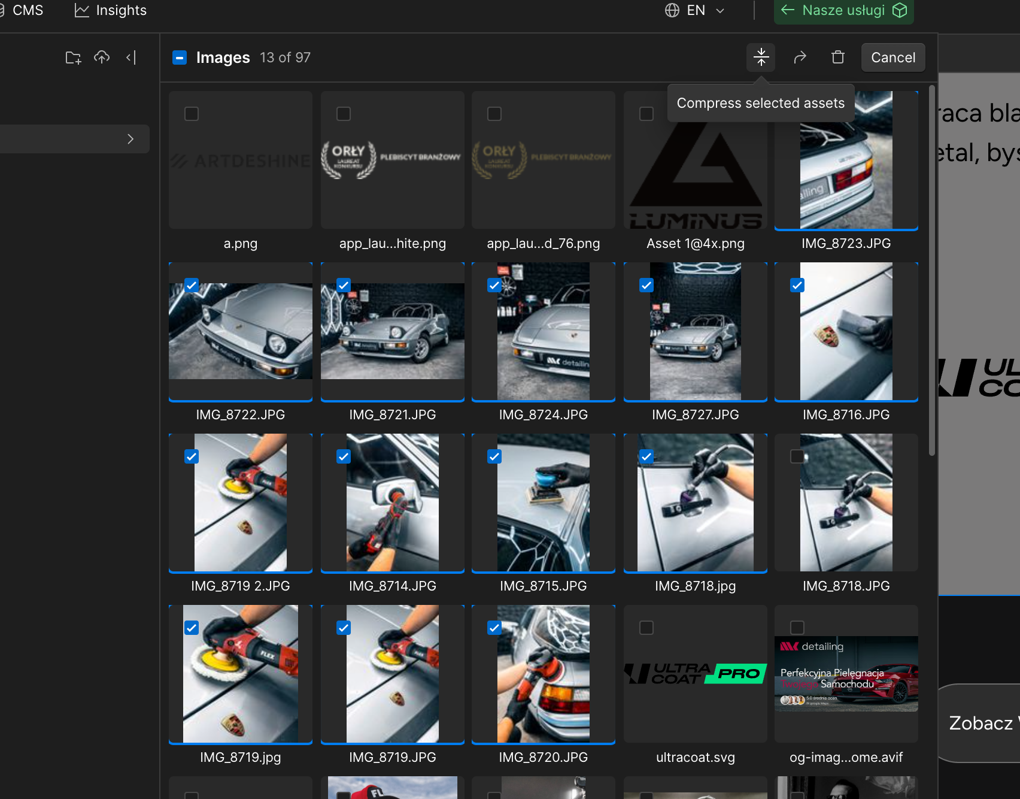This screenshot has width=1020, height=799.
Task: Click the og-image home avif thumbnail
Action: [x=846, y=674]
